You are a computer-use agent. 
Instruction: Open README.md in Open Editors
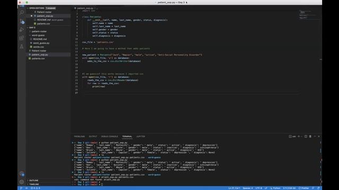click(43, 20)
